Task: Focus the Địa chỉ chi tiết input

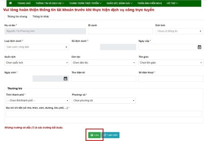Action: coord(104,114)
